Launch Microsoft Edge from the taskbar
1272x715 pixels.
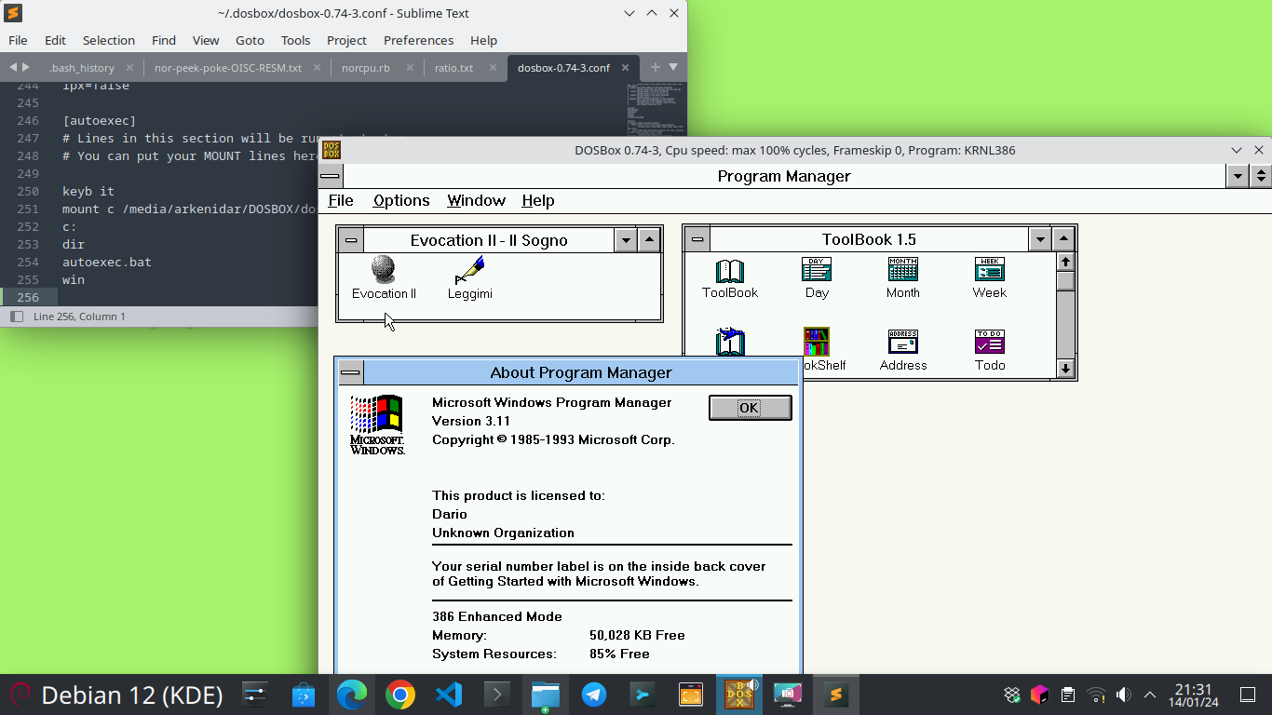(352, 695)
